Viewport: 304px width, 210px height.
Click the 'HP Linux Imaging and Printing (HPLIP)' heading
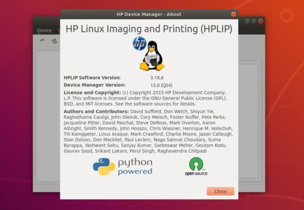pyautogui.click(x=149, y=29)
